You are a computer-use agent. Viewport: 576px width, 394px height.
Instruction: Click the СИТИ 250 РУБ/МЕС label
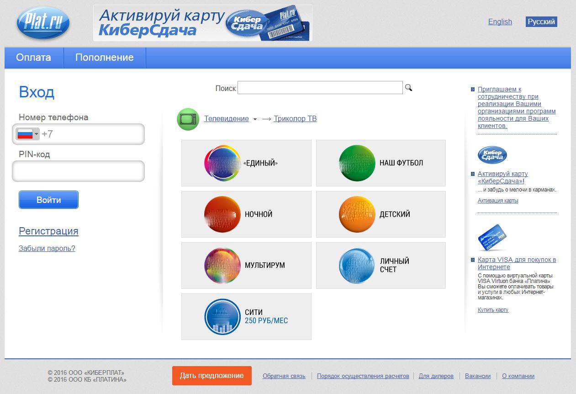click(x=266, y=317)
